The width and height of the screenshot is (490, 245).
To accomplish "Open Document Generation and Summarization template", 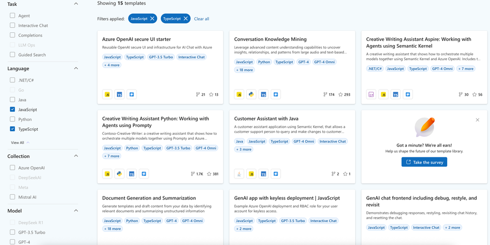I will 149,198.
